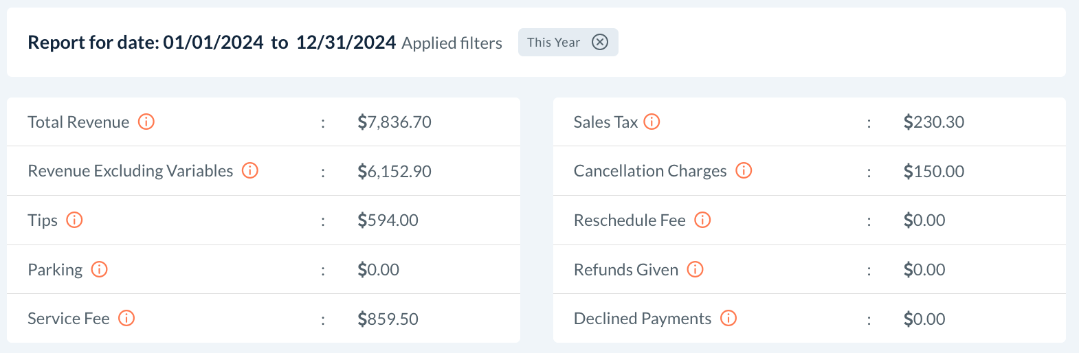This screenshot has width=1079, height=353.
Task: Open the Cancellation Charges info icon
Action: (744, 170)
